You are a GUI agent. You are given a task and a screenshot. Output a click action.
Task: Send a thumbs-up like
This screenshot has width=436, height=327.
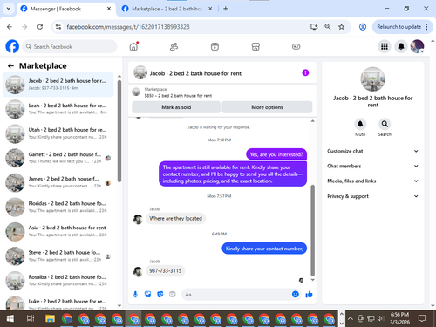coord(309,295)
